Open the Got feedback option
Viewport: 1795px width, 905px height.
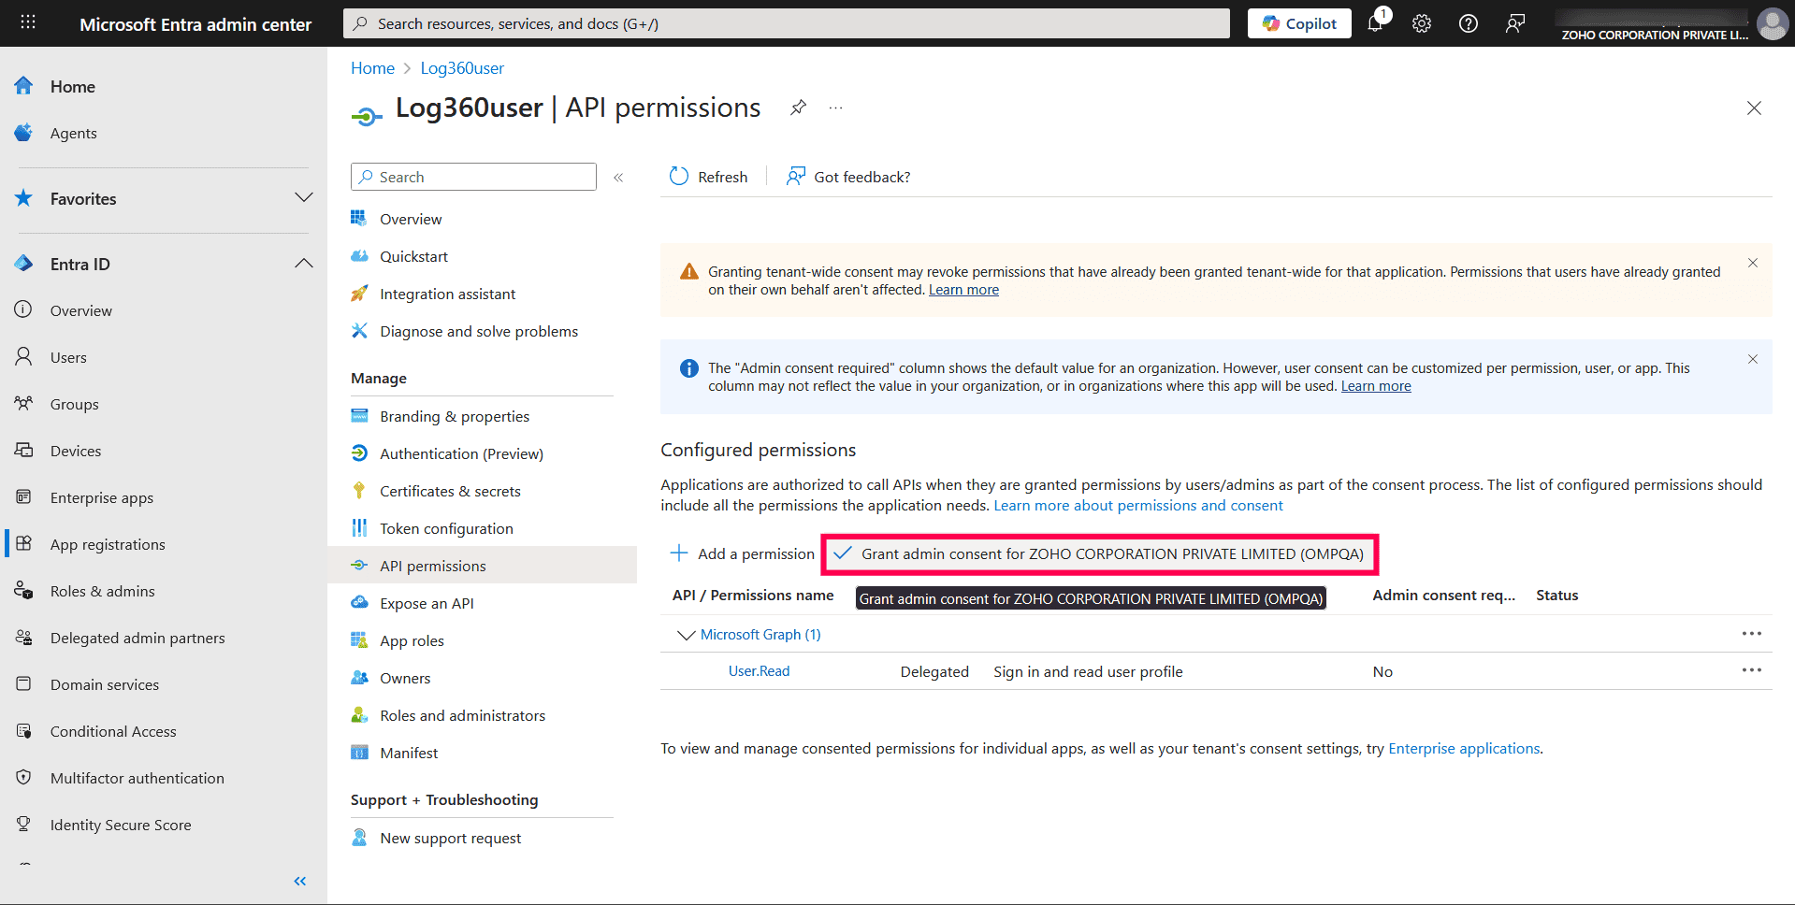[x=847, y=176]
